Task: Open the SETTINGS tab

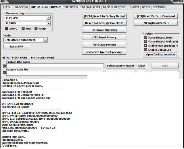Action: (x=159, y=7)
